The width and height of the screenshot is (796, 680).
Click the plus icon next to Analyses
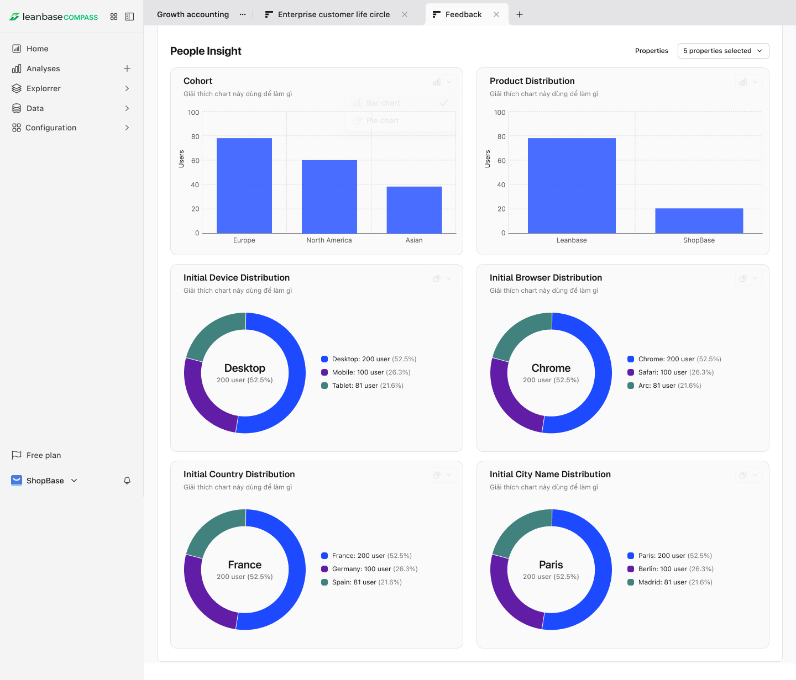point(127,68)
